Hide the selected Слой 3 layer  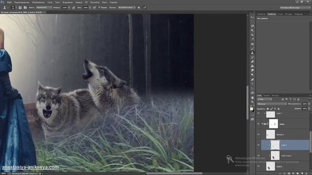tap(258, 145)
